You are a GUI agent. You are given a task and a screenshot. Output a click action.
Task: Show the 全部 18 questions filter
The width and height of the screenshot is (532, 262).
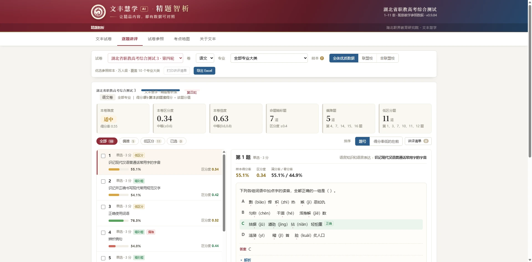(x=107, y=141)
